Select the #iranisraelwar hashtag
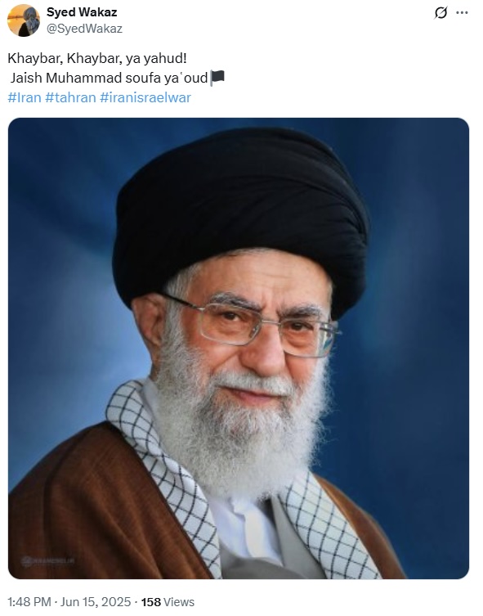Viewport: 483px width, 616px height. [145, 97]
